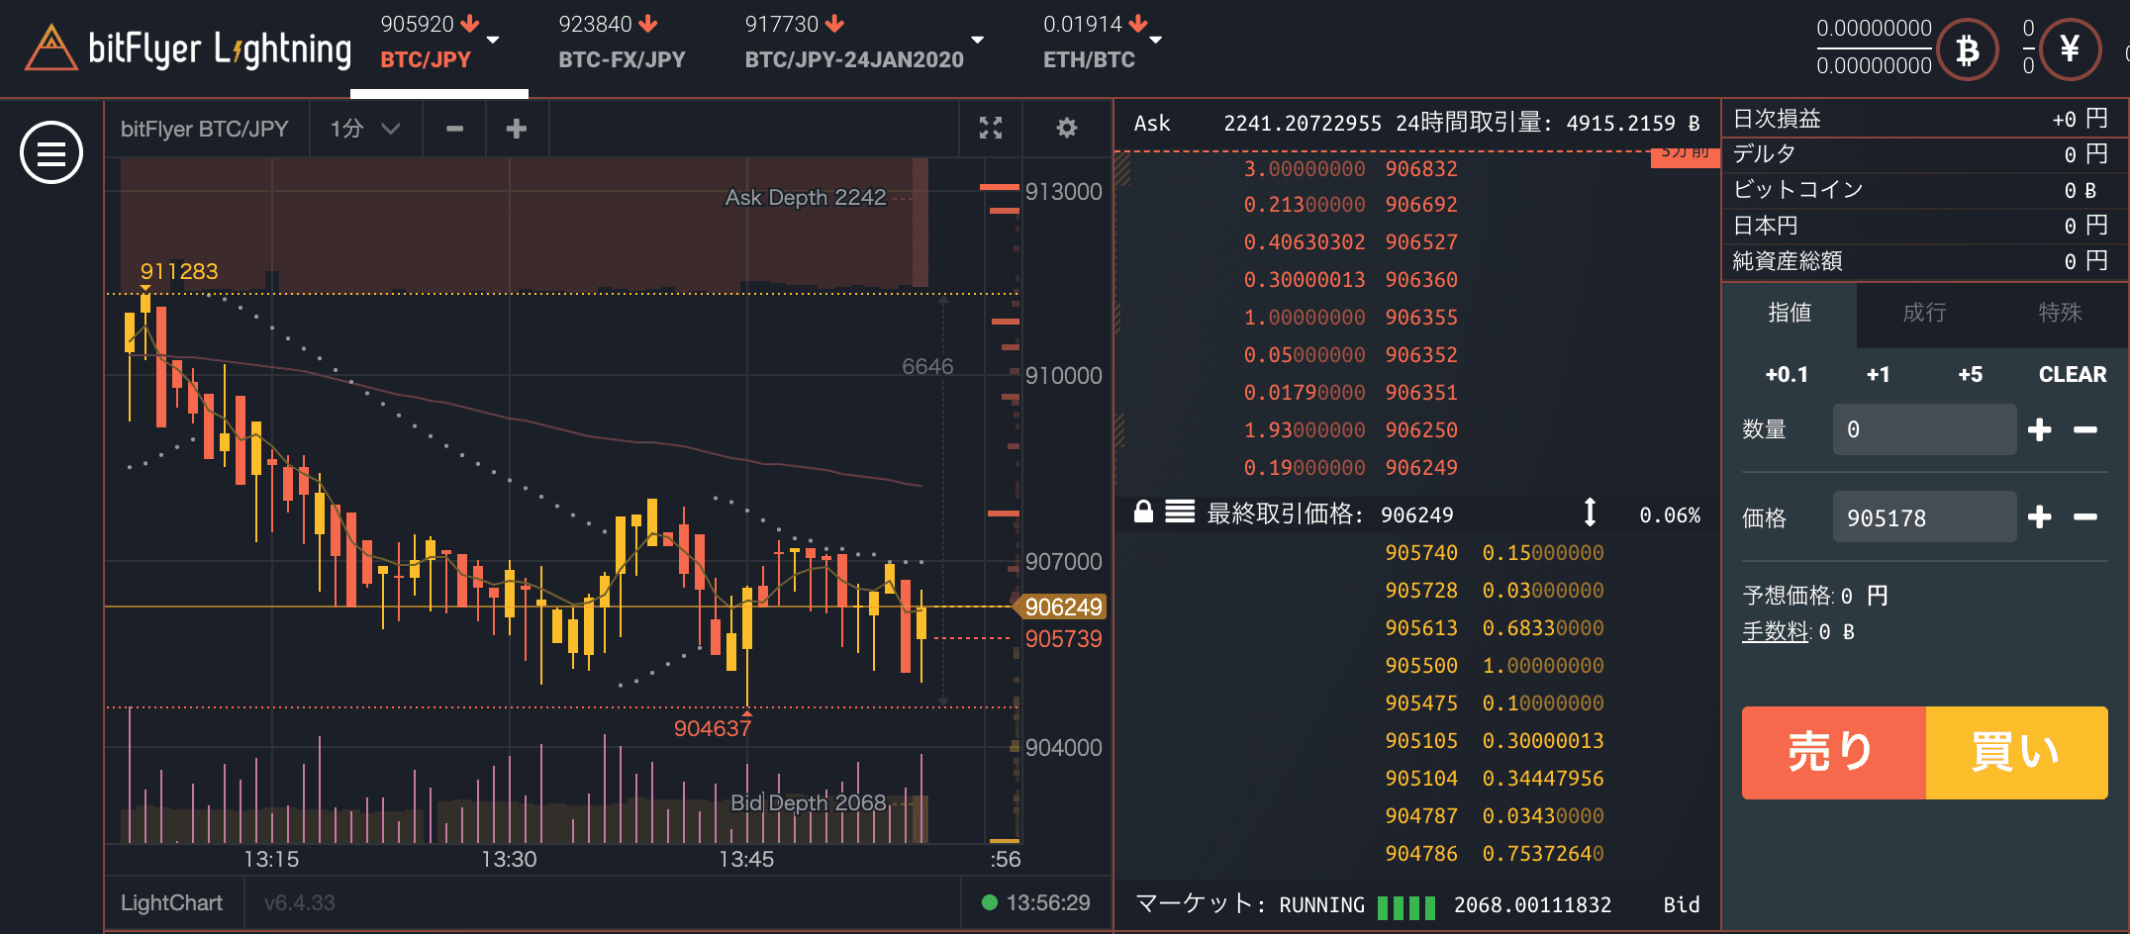This screenshot has height=934, width=2130.
Task: Open chart settings gear
Action: coord(1067,128)
